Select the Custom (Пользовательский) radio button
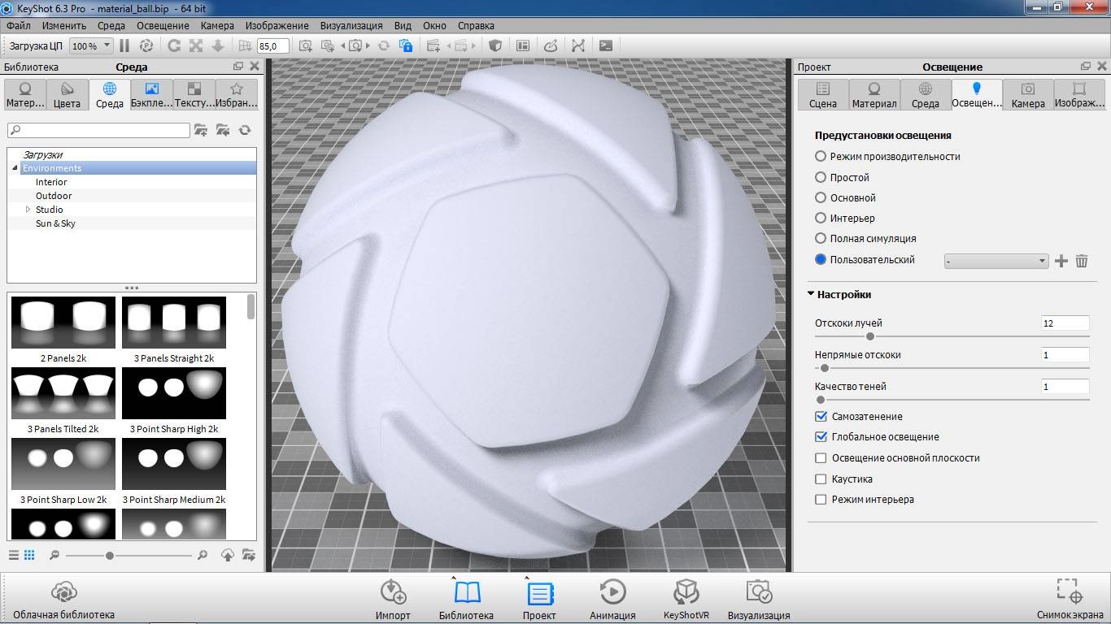The image size is (1111, 624). tap(821, 259)
